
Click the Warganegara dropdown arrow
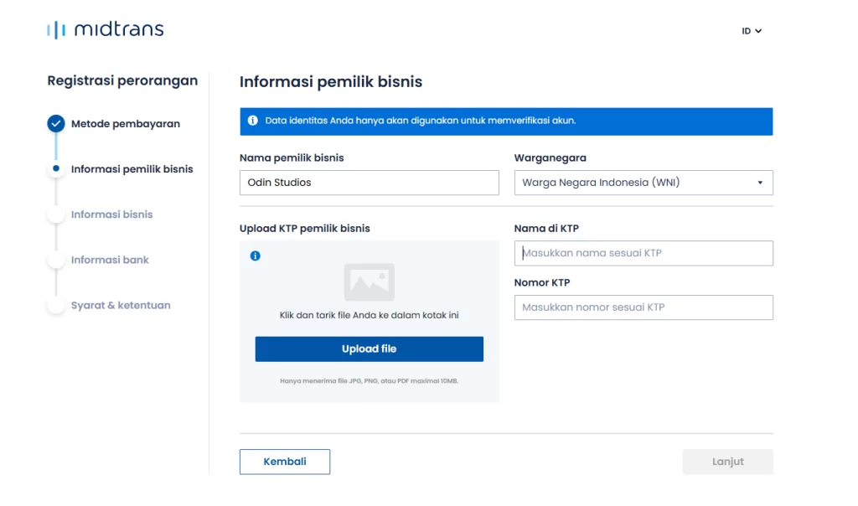pyautogui.click(x=760, y=183)
